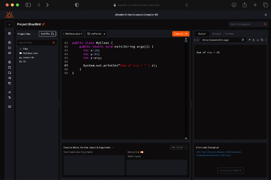Collapse the Files tree in Project files
This screenshot has width=271, height=180.
click(21, 49)
